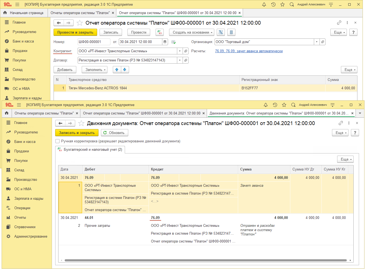Open Отчеты section in bottom sidebar

click(x=20, y=217)
